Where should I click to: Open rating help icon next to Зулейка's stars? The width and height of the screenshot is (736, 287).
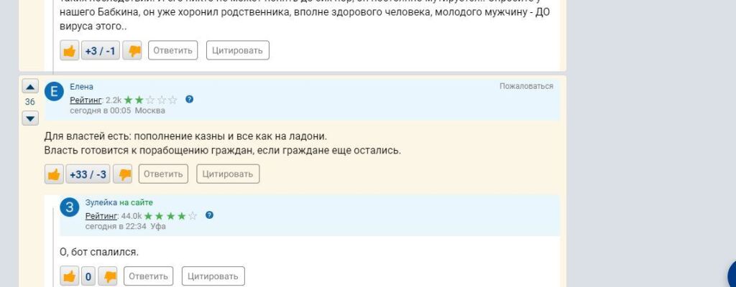(x=209, y=215)
